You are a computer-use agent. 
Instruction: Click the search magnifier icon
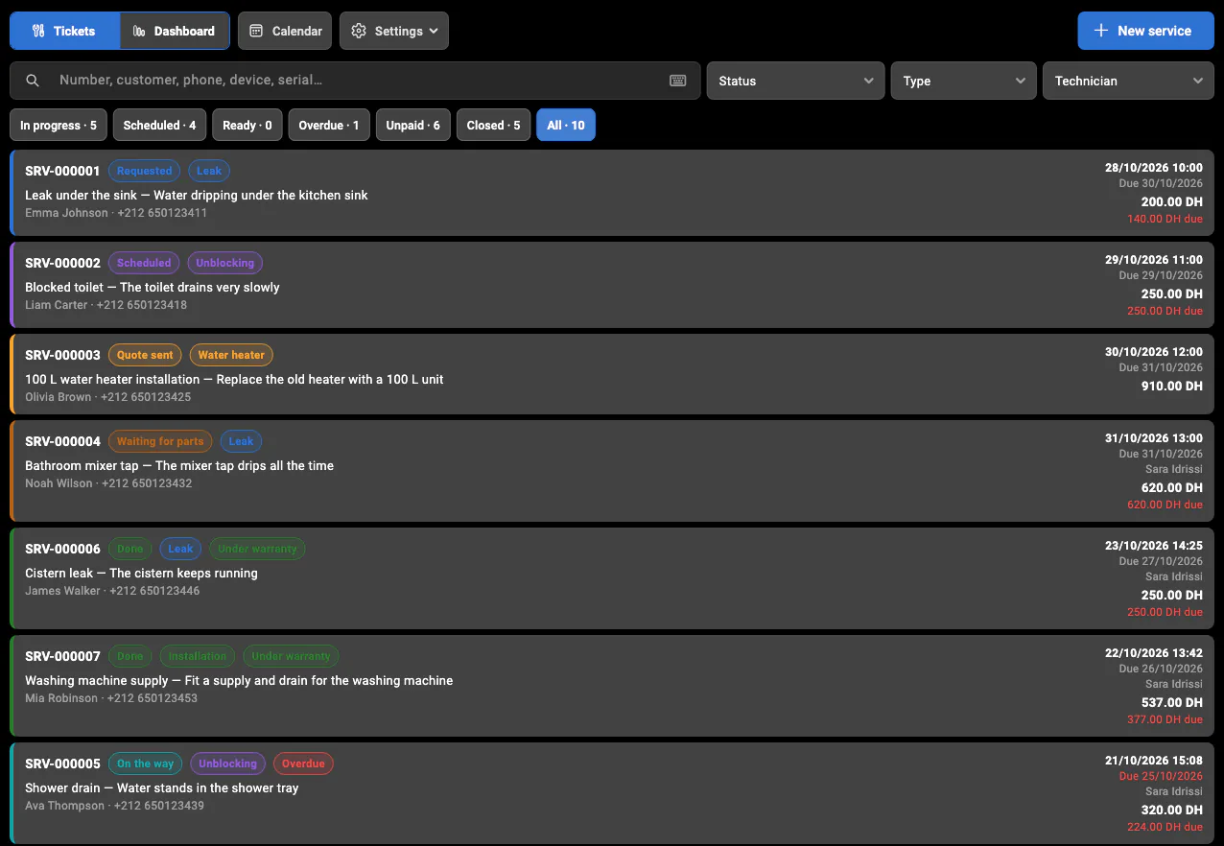coord(33,81)
